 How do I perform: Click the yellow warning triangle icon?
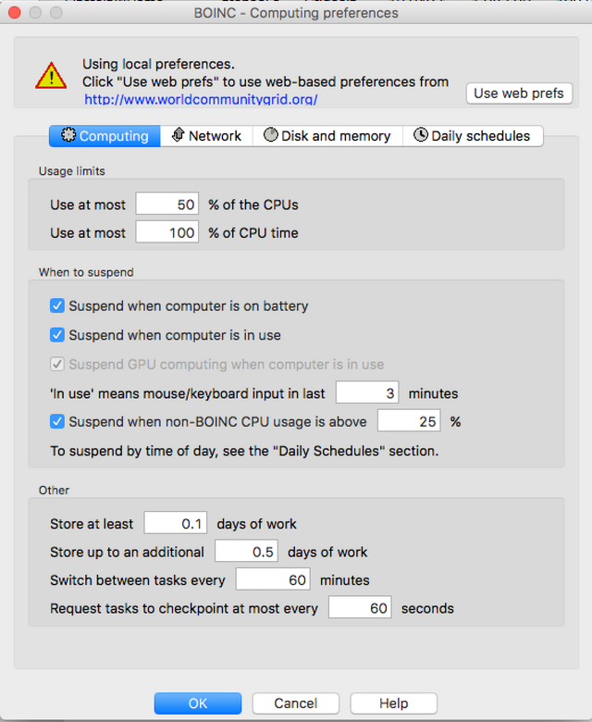(51, 75)
